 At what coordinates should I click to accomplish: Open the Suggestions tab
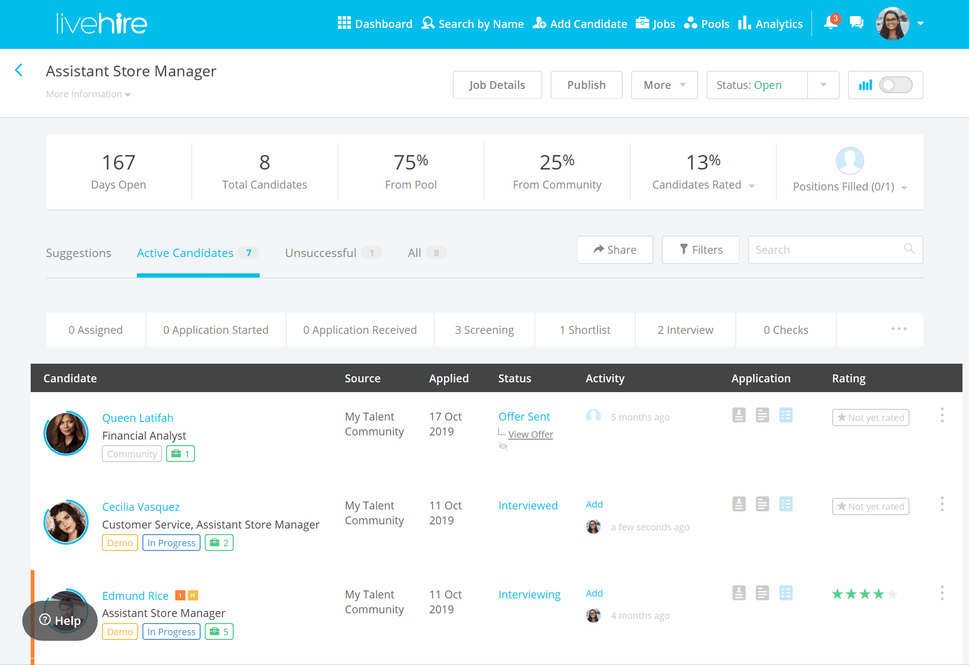click(78, 253)
